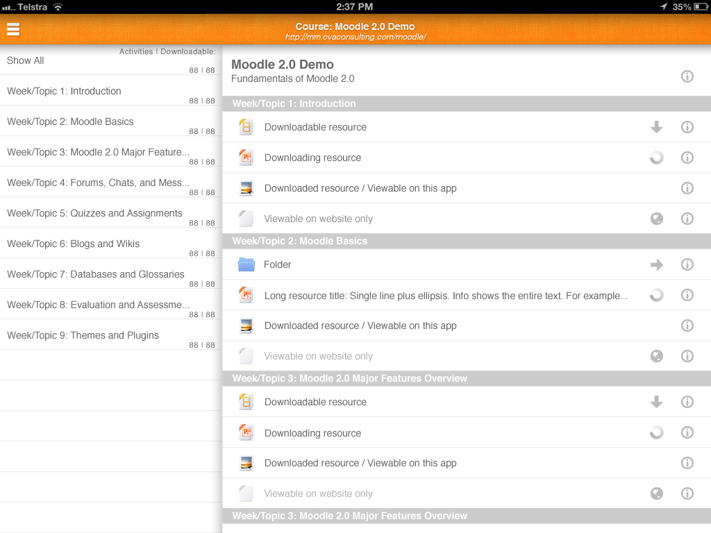Open the Long resource title item
The width and height of the screenshot is (711, 533).
click(446, 296)
